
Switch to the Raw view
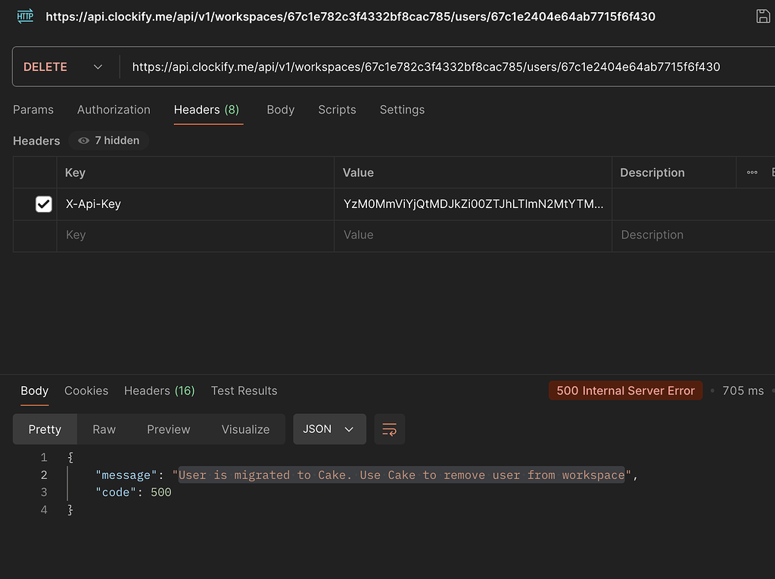tap(104, 429)
